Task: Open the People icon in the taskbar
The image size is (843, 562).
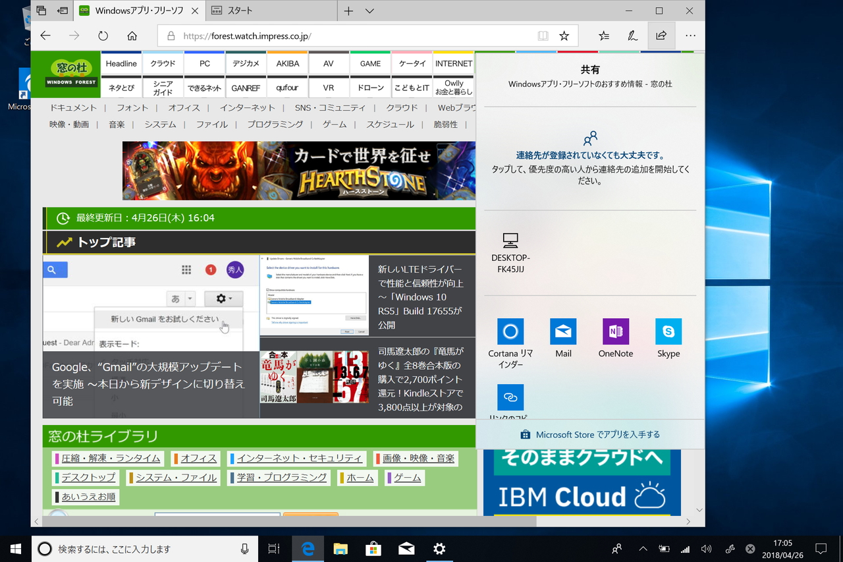Action: pyautogui.click(x=617, y=548)
